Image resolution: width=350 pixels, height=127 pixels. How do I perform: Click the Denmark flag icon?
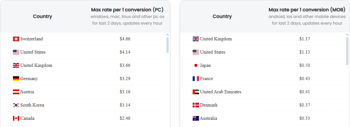(x=196, y=105)
